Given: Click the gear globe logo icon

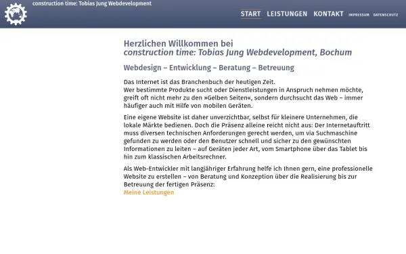Looking at the screenshot, I should click(x=16, y=14).
